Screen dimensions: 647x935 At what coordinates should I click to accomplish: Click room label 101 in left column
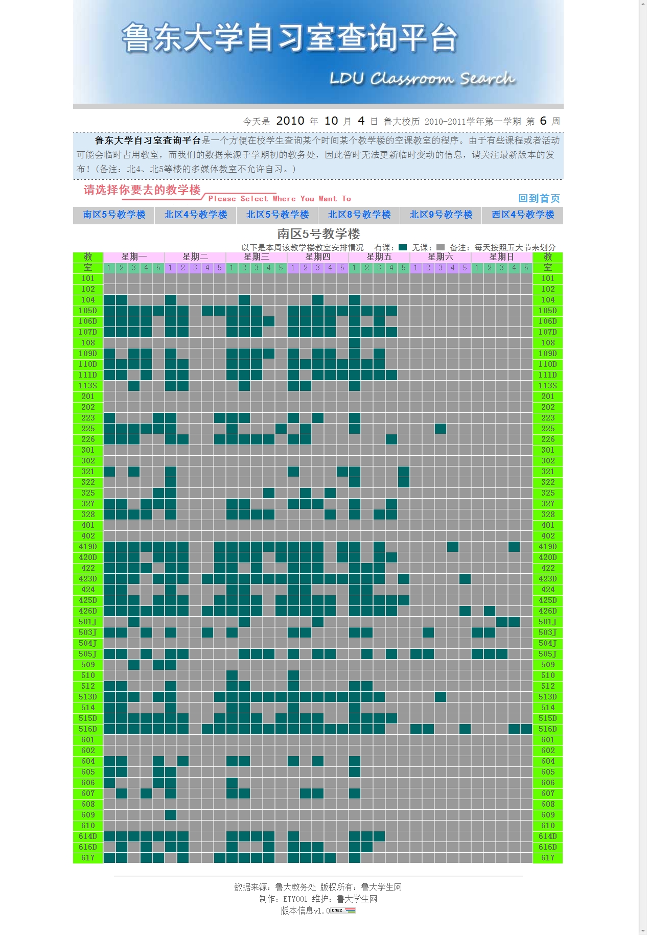pos(88,278)
